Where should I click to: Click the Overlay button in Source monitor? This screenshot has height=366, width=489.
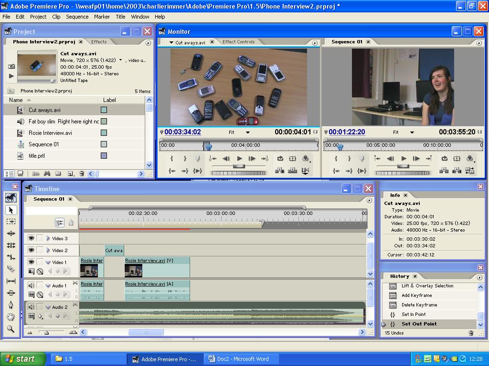pyautogui.click(x=293, y=170)
